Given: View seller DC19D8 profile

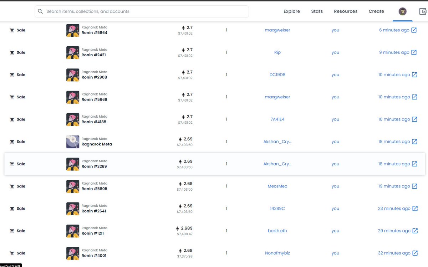Looking at the screenshot, I should tap(277, 75).
